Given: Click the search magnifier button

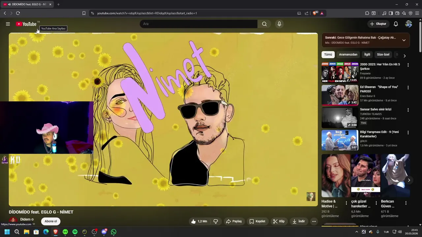Looking at the screenshot, I should 264,24.
